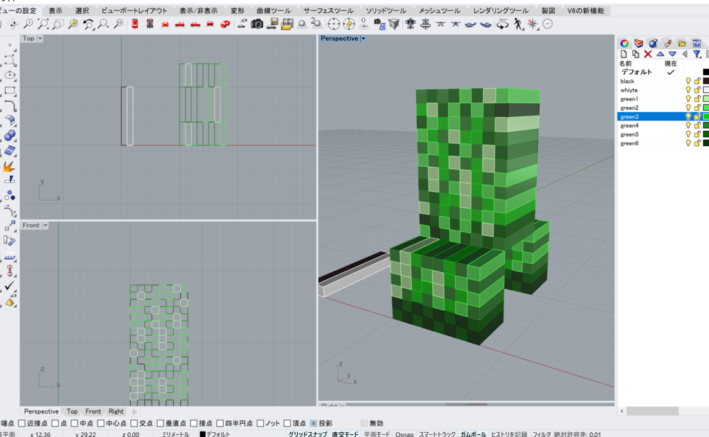Toggle the 投影 checkbox
This screenshot has height=437, width=709.
[314, 423]
